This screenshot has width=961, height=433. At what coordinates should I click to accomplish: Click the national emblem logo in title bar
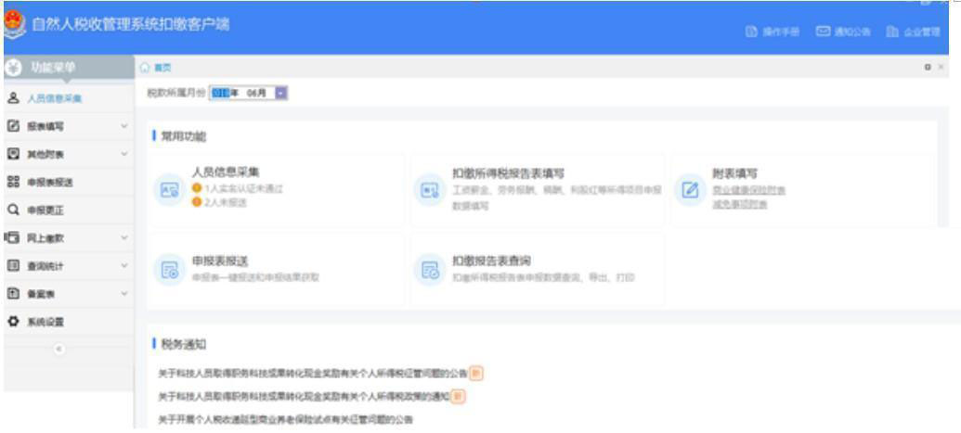[x=14, y=25]
